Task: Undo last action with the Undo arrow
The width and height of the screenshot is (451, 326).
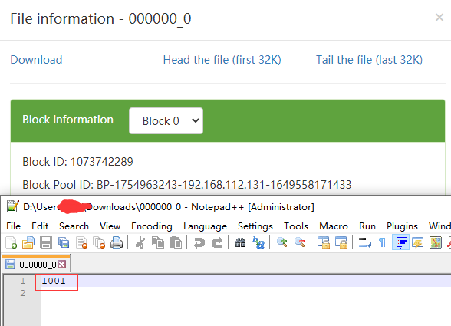Action: [x=199, y=242]
